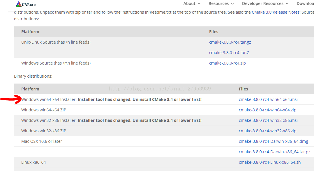314x171 pixels.
Task: Open the Developer Resources menu
Action: click(263, 3)
